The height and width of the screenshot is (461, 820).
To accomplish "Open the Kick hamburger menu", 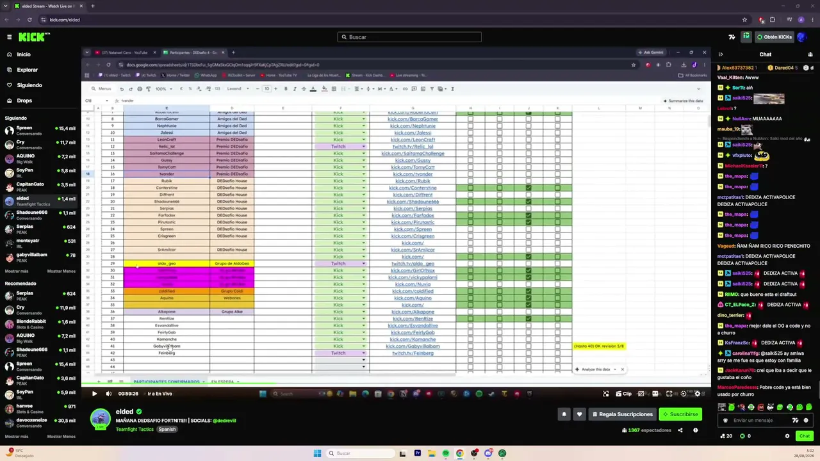I will 9,37.
